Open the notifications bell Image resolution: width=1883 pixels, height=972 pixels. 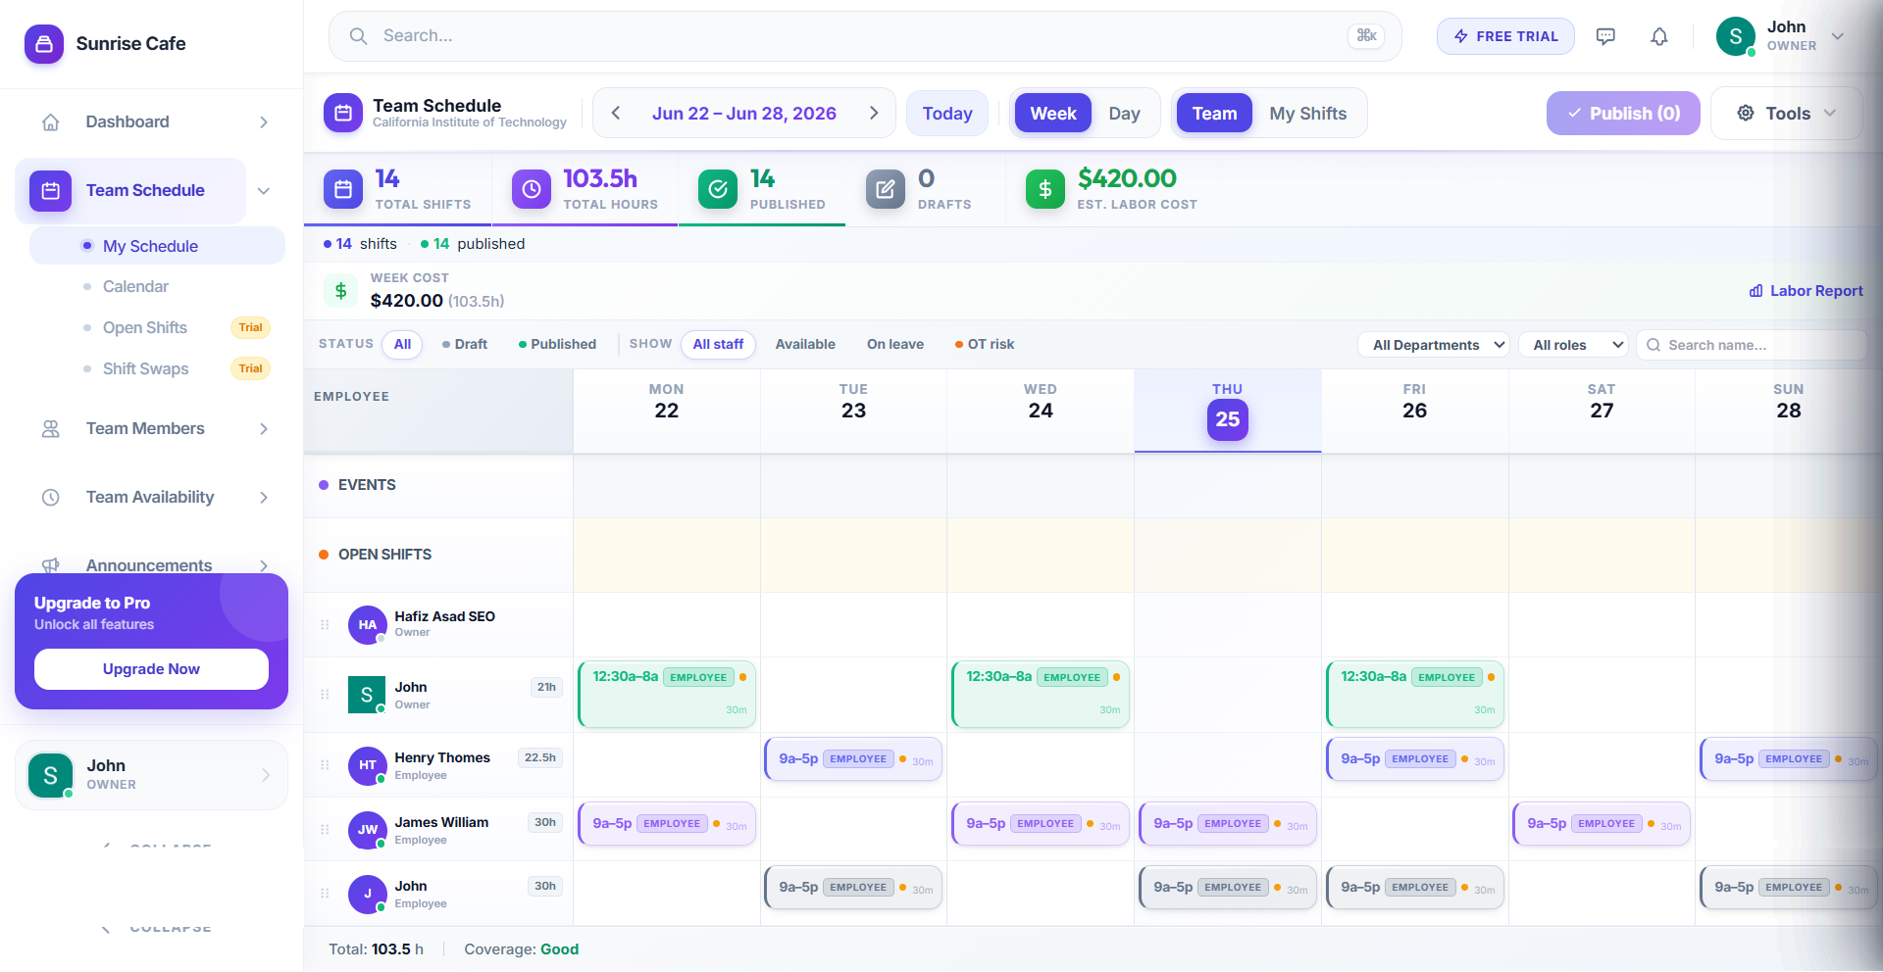point(1659,36)
